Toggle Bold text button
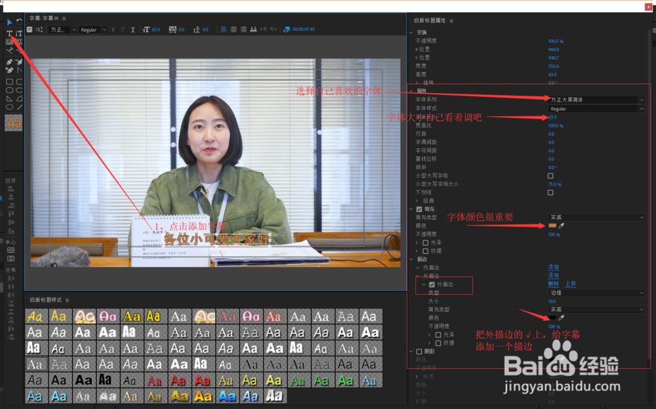656x409 pixels. (x=113, y=30)
